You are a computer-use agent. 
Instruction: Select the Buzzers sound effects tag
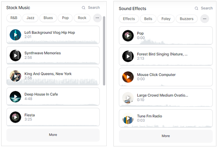(187, 19)
